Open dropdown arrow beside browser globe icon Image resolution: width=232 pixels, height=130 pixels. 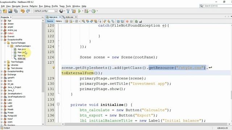[65, 11]
